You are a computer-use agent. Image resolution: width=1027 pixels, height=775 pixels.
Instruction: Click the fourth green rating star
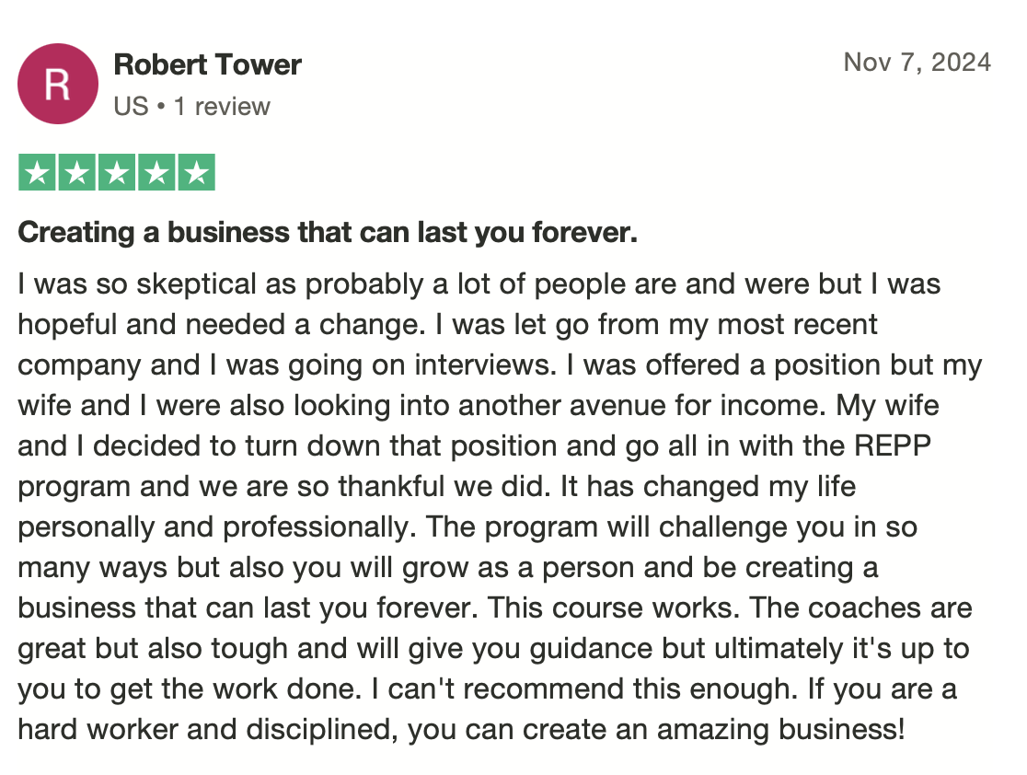[x=156, y=172]
